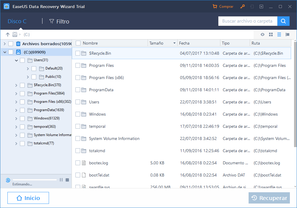Select the System Volume Information row
The height and width of the screenshot is (208, 297).
coord(181,139)
